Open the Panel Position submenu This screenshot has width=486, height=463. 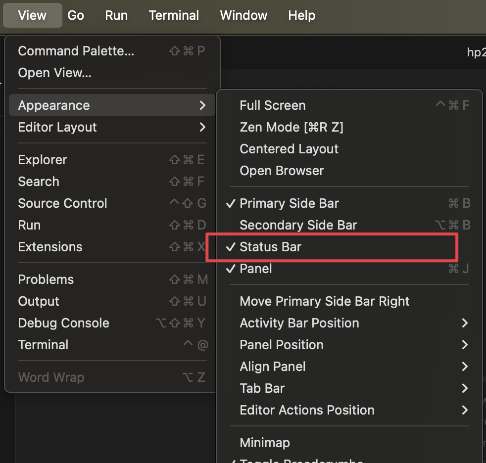coord(281,345)
